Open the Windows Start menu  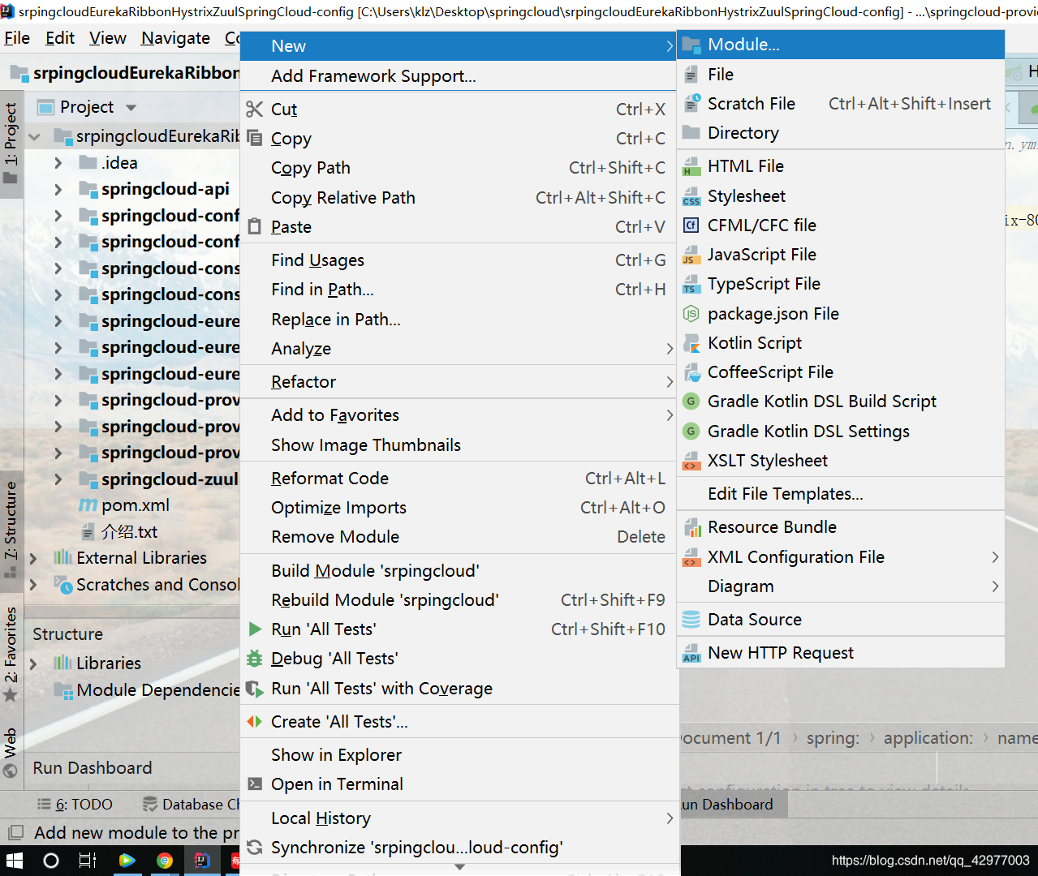pos(14,861)
